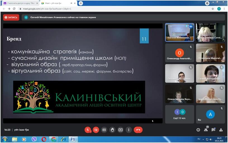Viewport: 228px width, 143px height.
Task: Click the Chrome taskbar icon
Action: click(x=54, y=139)
